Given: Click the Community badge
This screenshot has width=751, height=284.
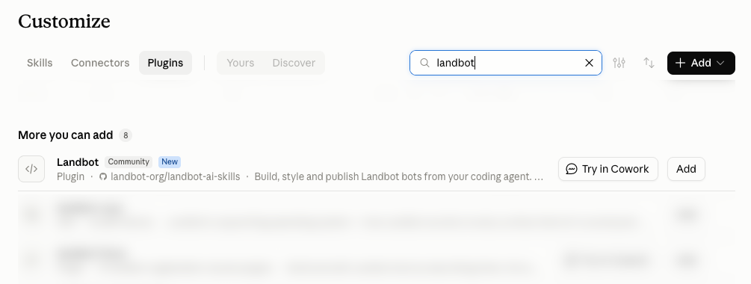Looking at the screenshot, I should pos(129,162).
